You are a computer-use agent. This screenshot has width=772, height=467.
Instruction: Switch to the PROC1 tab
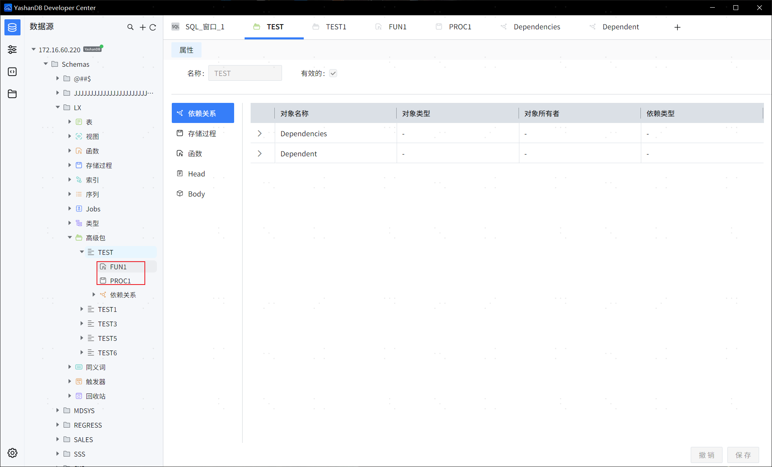pyautogui.click(x=459, y=27)
